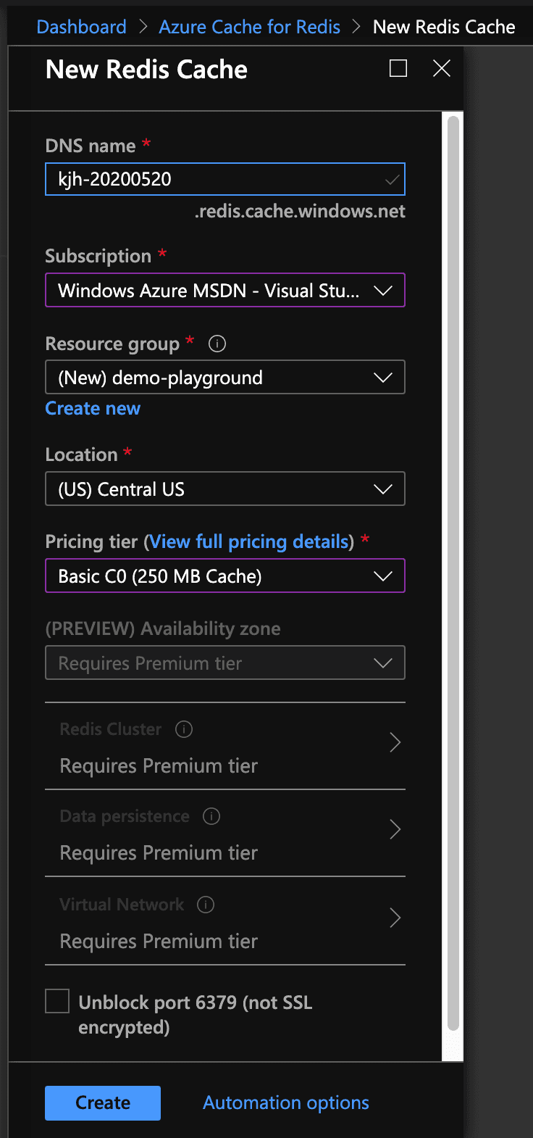Open the Subscription dropdown
The width and height of the screenshot is (533, 1138).
pyautogui.click(x=224, y=291)
